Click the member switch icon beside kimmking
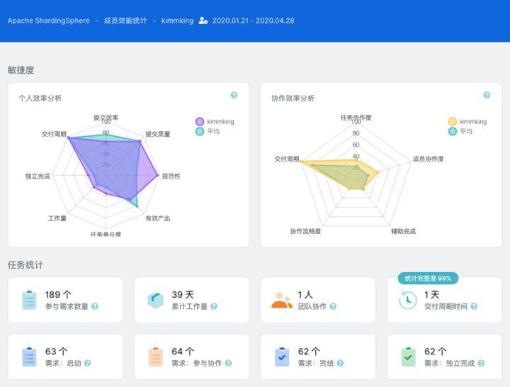 coord(203,21)
